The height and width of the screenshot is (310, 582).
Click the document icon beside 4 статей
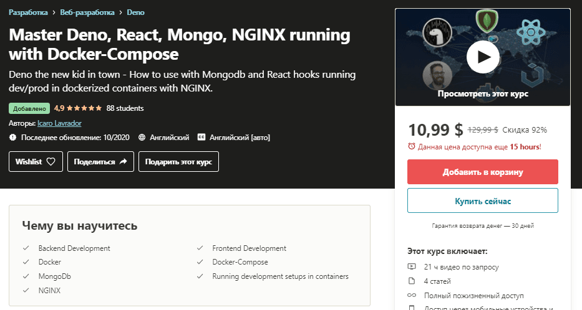(412, 281)
